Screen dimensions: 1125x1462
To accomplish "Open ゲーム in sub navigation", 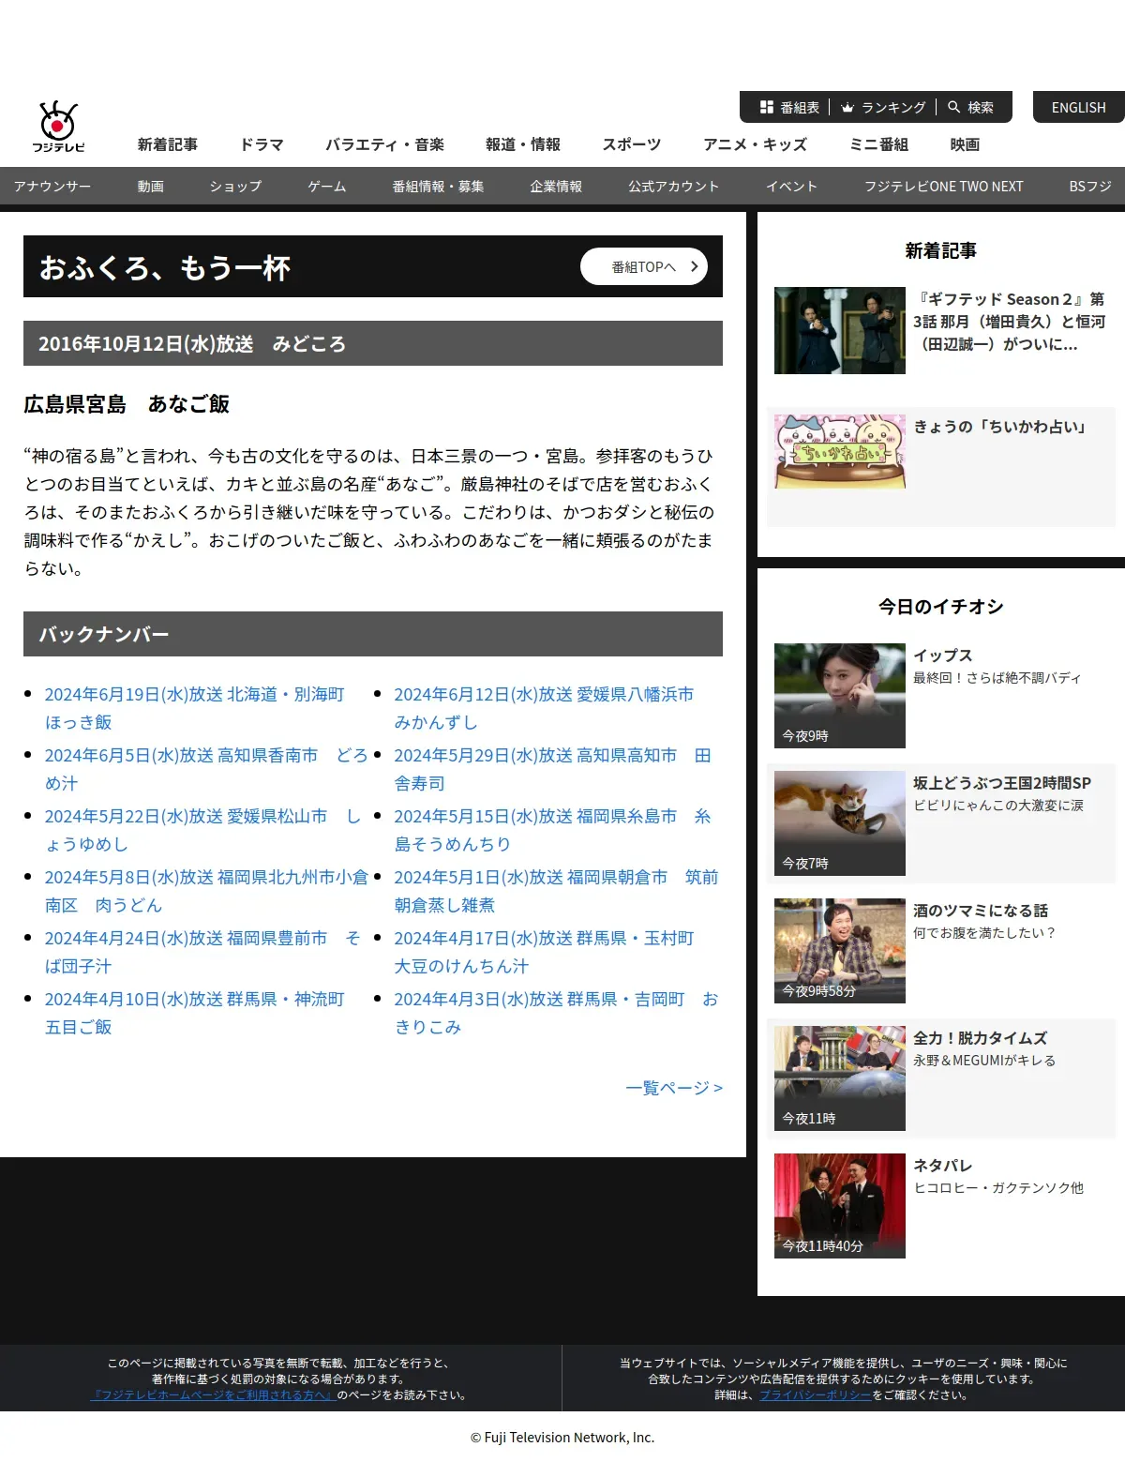I will (327, 187).
